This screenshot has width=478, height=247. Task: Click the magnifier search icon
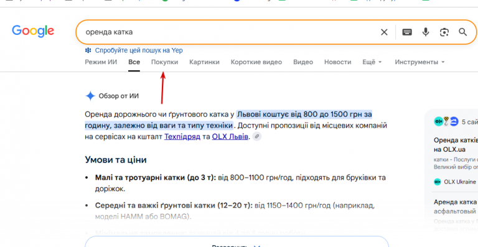[x=463, y=32]
